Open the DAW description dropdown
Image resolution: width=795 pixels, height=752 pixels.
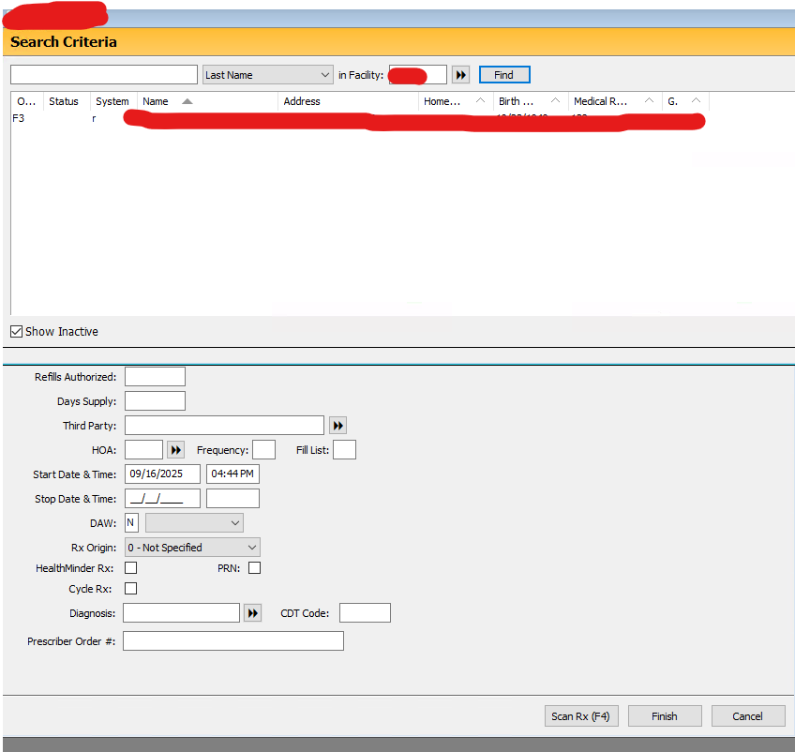[x=194, y=522]
